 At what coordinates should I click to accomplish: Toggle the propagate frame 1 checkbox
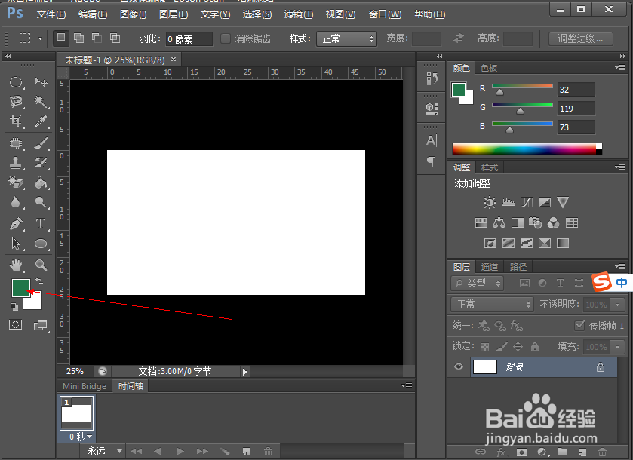pos(579,325)
